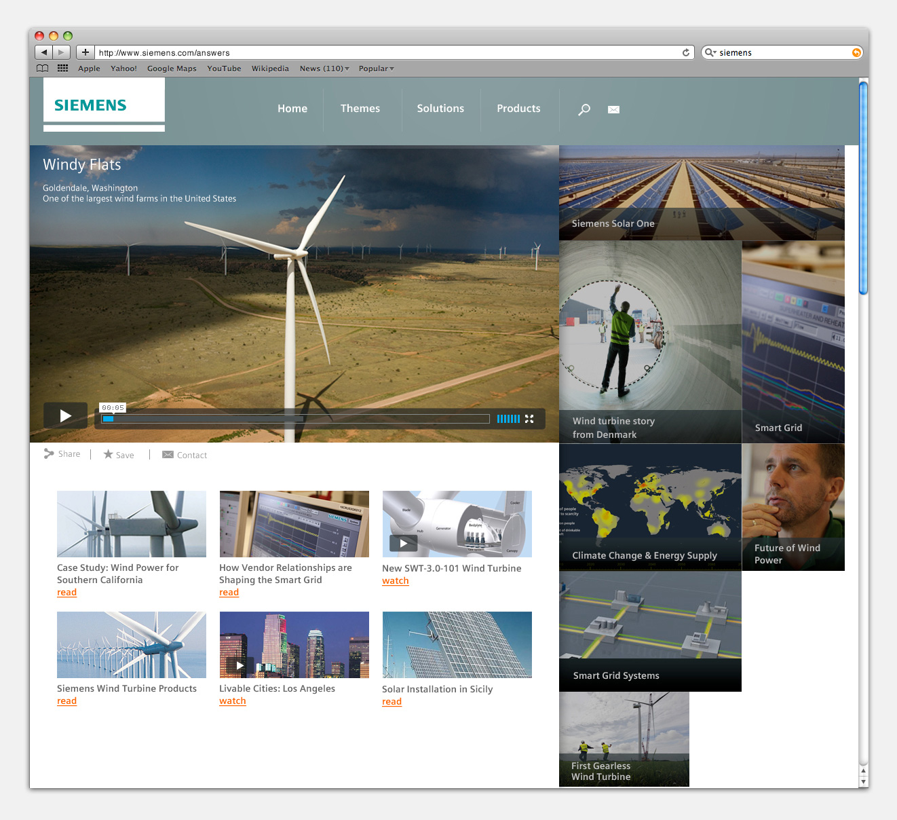Click the star Save icon
Image resolution: width=897 pixels, height=820 pixels.
[x=108, y=454]
